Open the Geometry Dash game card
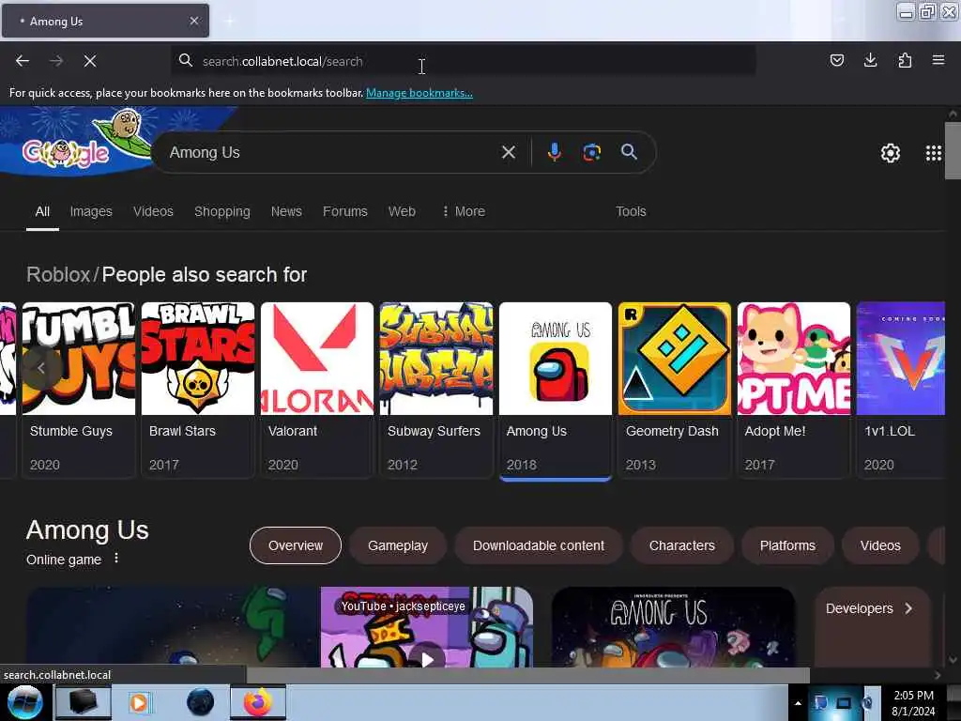The width and height of the screenshot is (961, 721). tap(675, 390)
